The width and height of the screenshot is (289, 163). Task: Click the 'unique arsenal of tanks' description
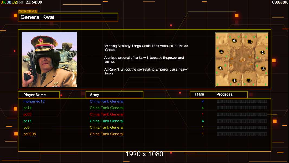click(x=144, y=59)
